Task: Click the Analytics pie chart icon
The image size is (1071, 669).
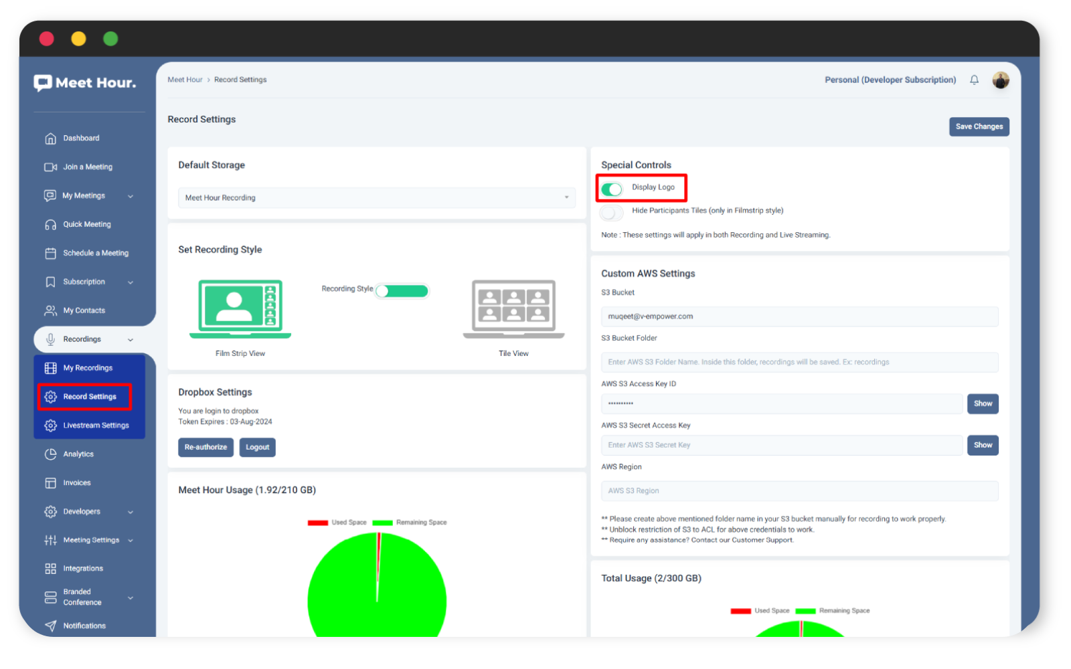Action: pyautogui.click(x=50, y=454)
